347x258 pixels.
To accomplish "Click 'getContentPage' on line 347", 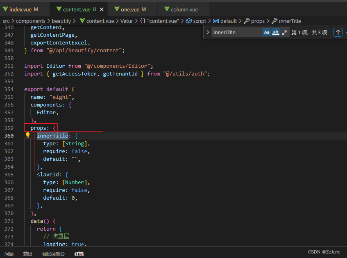I will pyautogui.click(x=52, y=35).
